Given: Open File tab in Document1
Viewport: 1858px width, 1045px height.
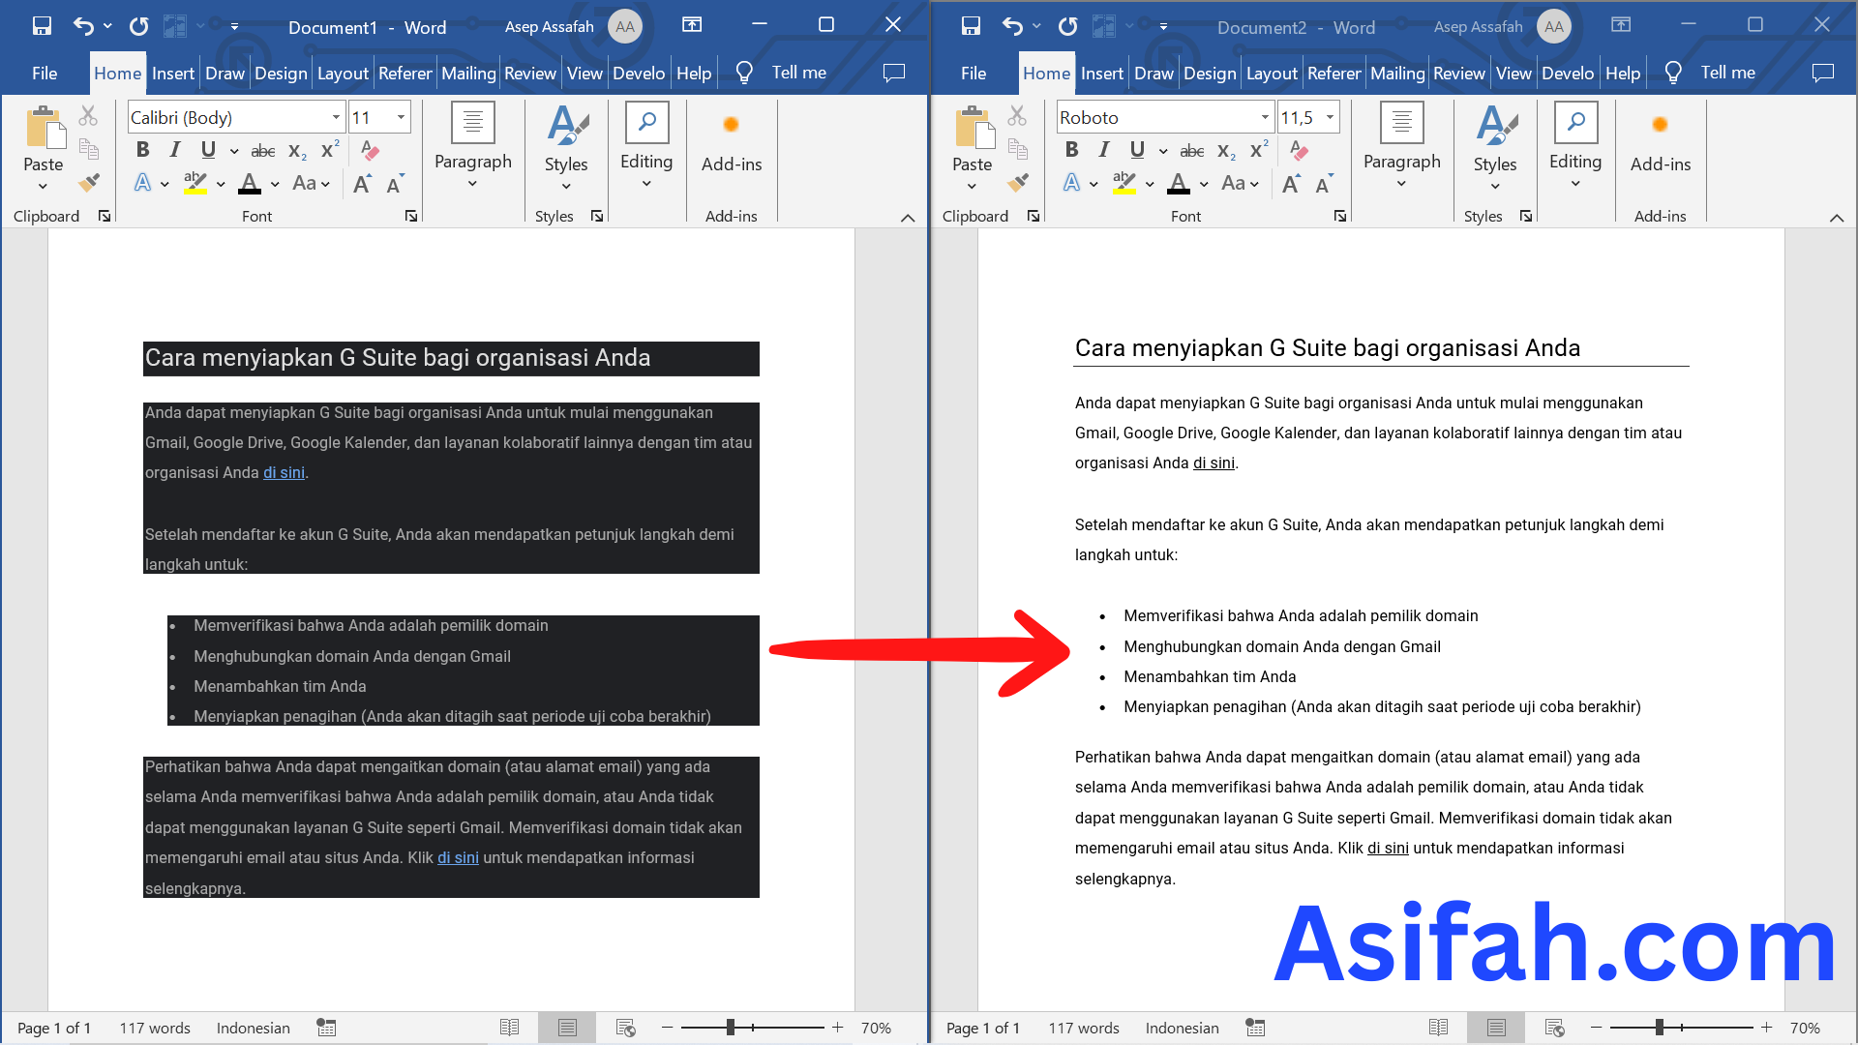Looking at the screenshot, I should pos(45,73).
